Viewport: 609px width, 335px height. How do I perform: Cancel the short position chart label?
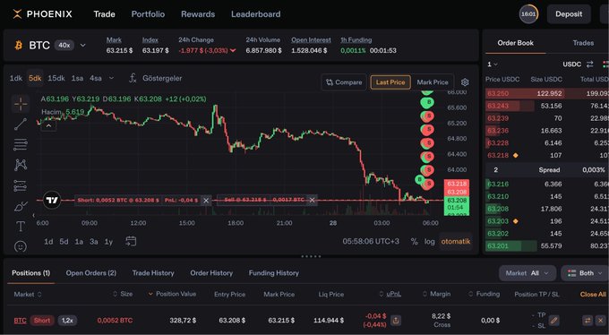coord(206,201)
